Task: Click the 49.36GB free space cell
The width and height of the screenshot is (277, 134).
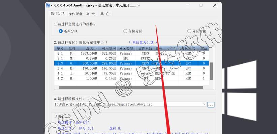Action: (109, 73)
